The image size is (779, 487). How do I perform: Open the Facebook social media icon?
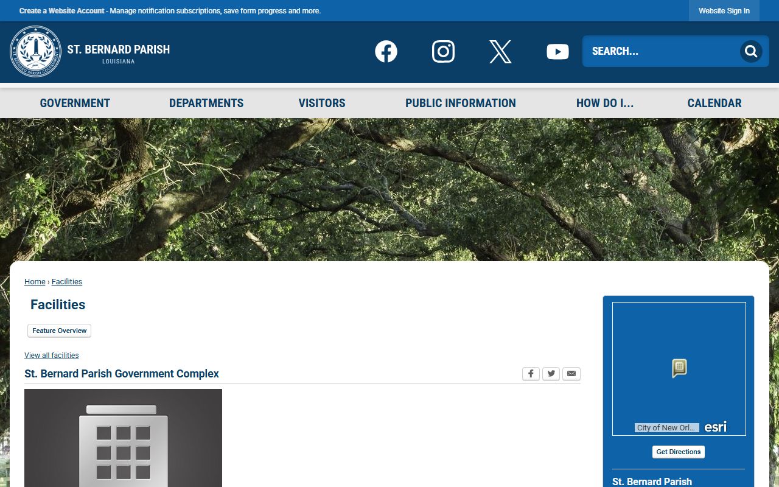point(386,52)
